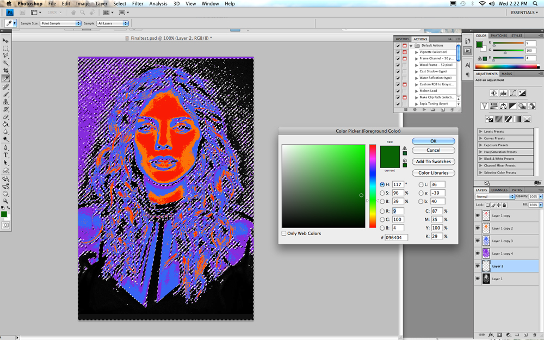Screen dimensions: 544x340
Task: Enable the Only Web Colors checkbox
Action: pos(284,233)
